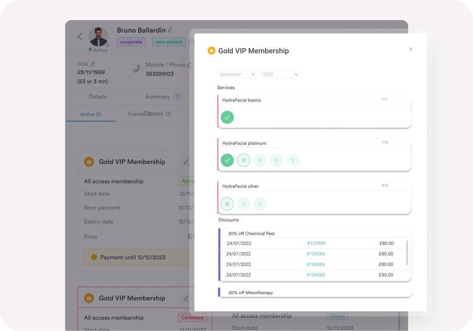Expand the 20% off Mesotherapy discount

click(251, 293)
